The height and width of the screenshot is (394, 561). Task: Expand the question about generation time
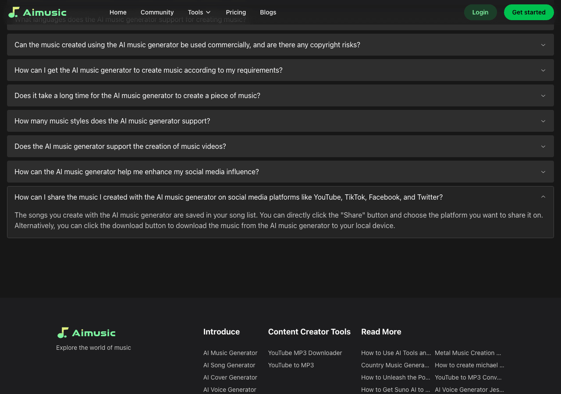point(280,95)
